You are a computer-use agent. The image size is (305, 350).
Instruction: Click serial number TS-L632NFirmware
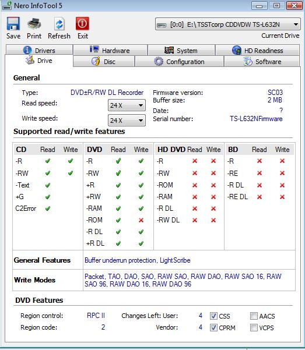pos(256,119)
